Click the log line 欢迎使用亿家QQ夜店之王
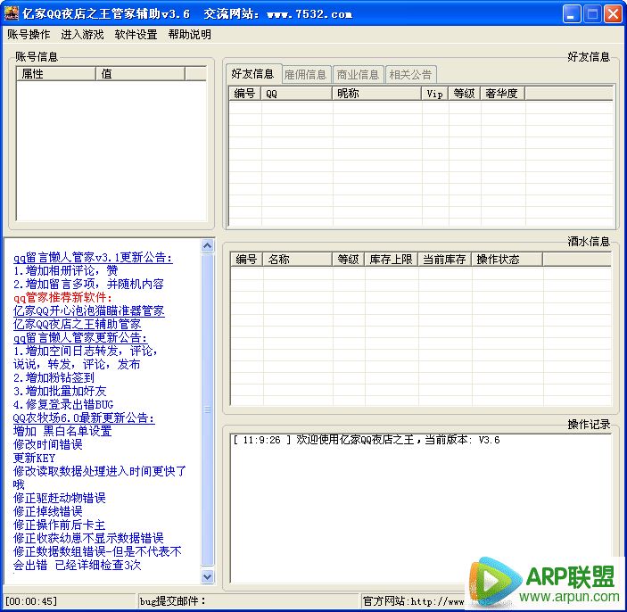Image resolution: width=627 pixels, height=612 pixels. point(367,440)
